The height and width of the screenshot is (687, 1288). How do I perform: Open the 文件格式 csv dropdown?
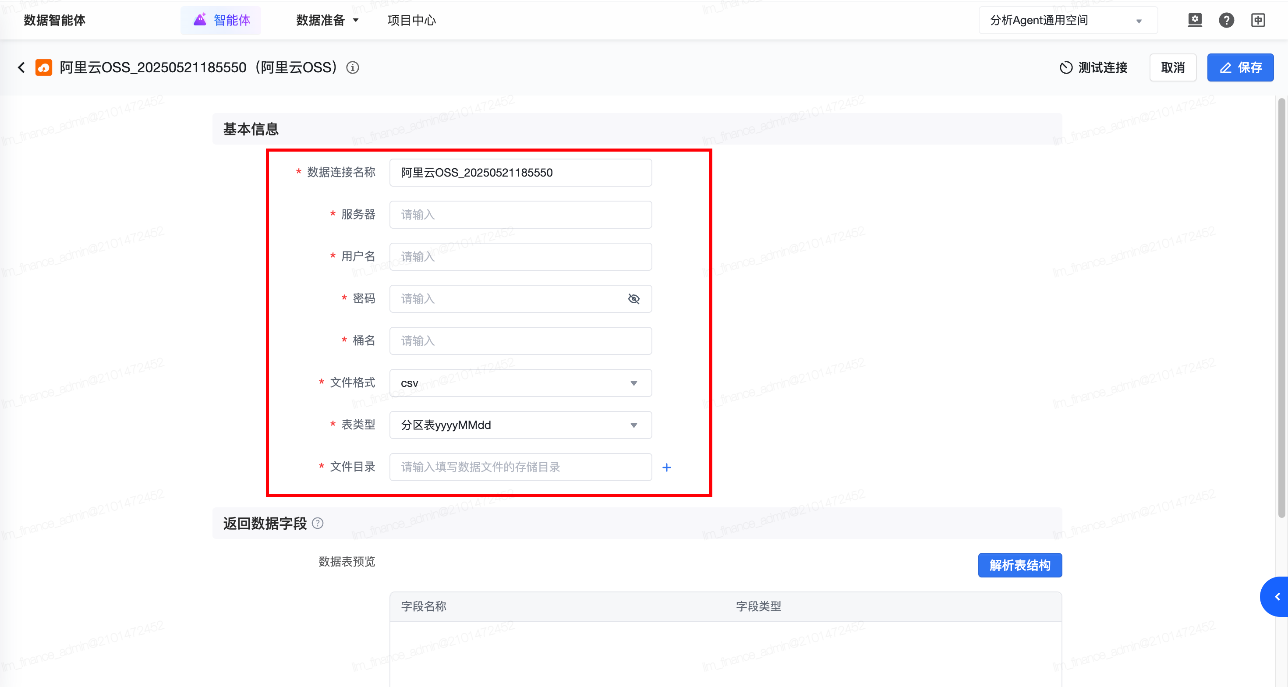[520, 383]
